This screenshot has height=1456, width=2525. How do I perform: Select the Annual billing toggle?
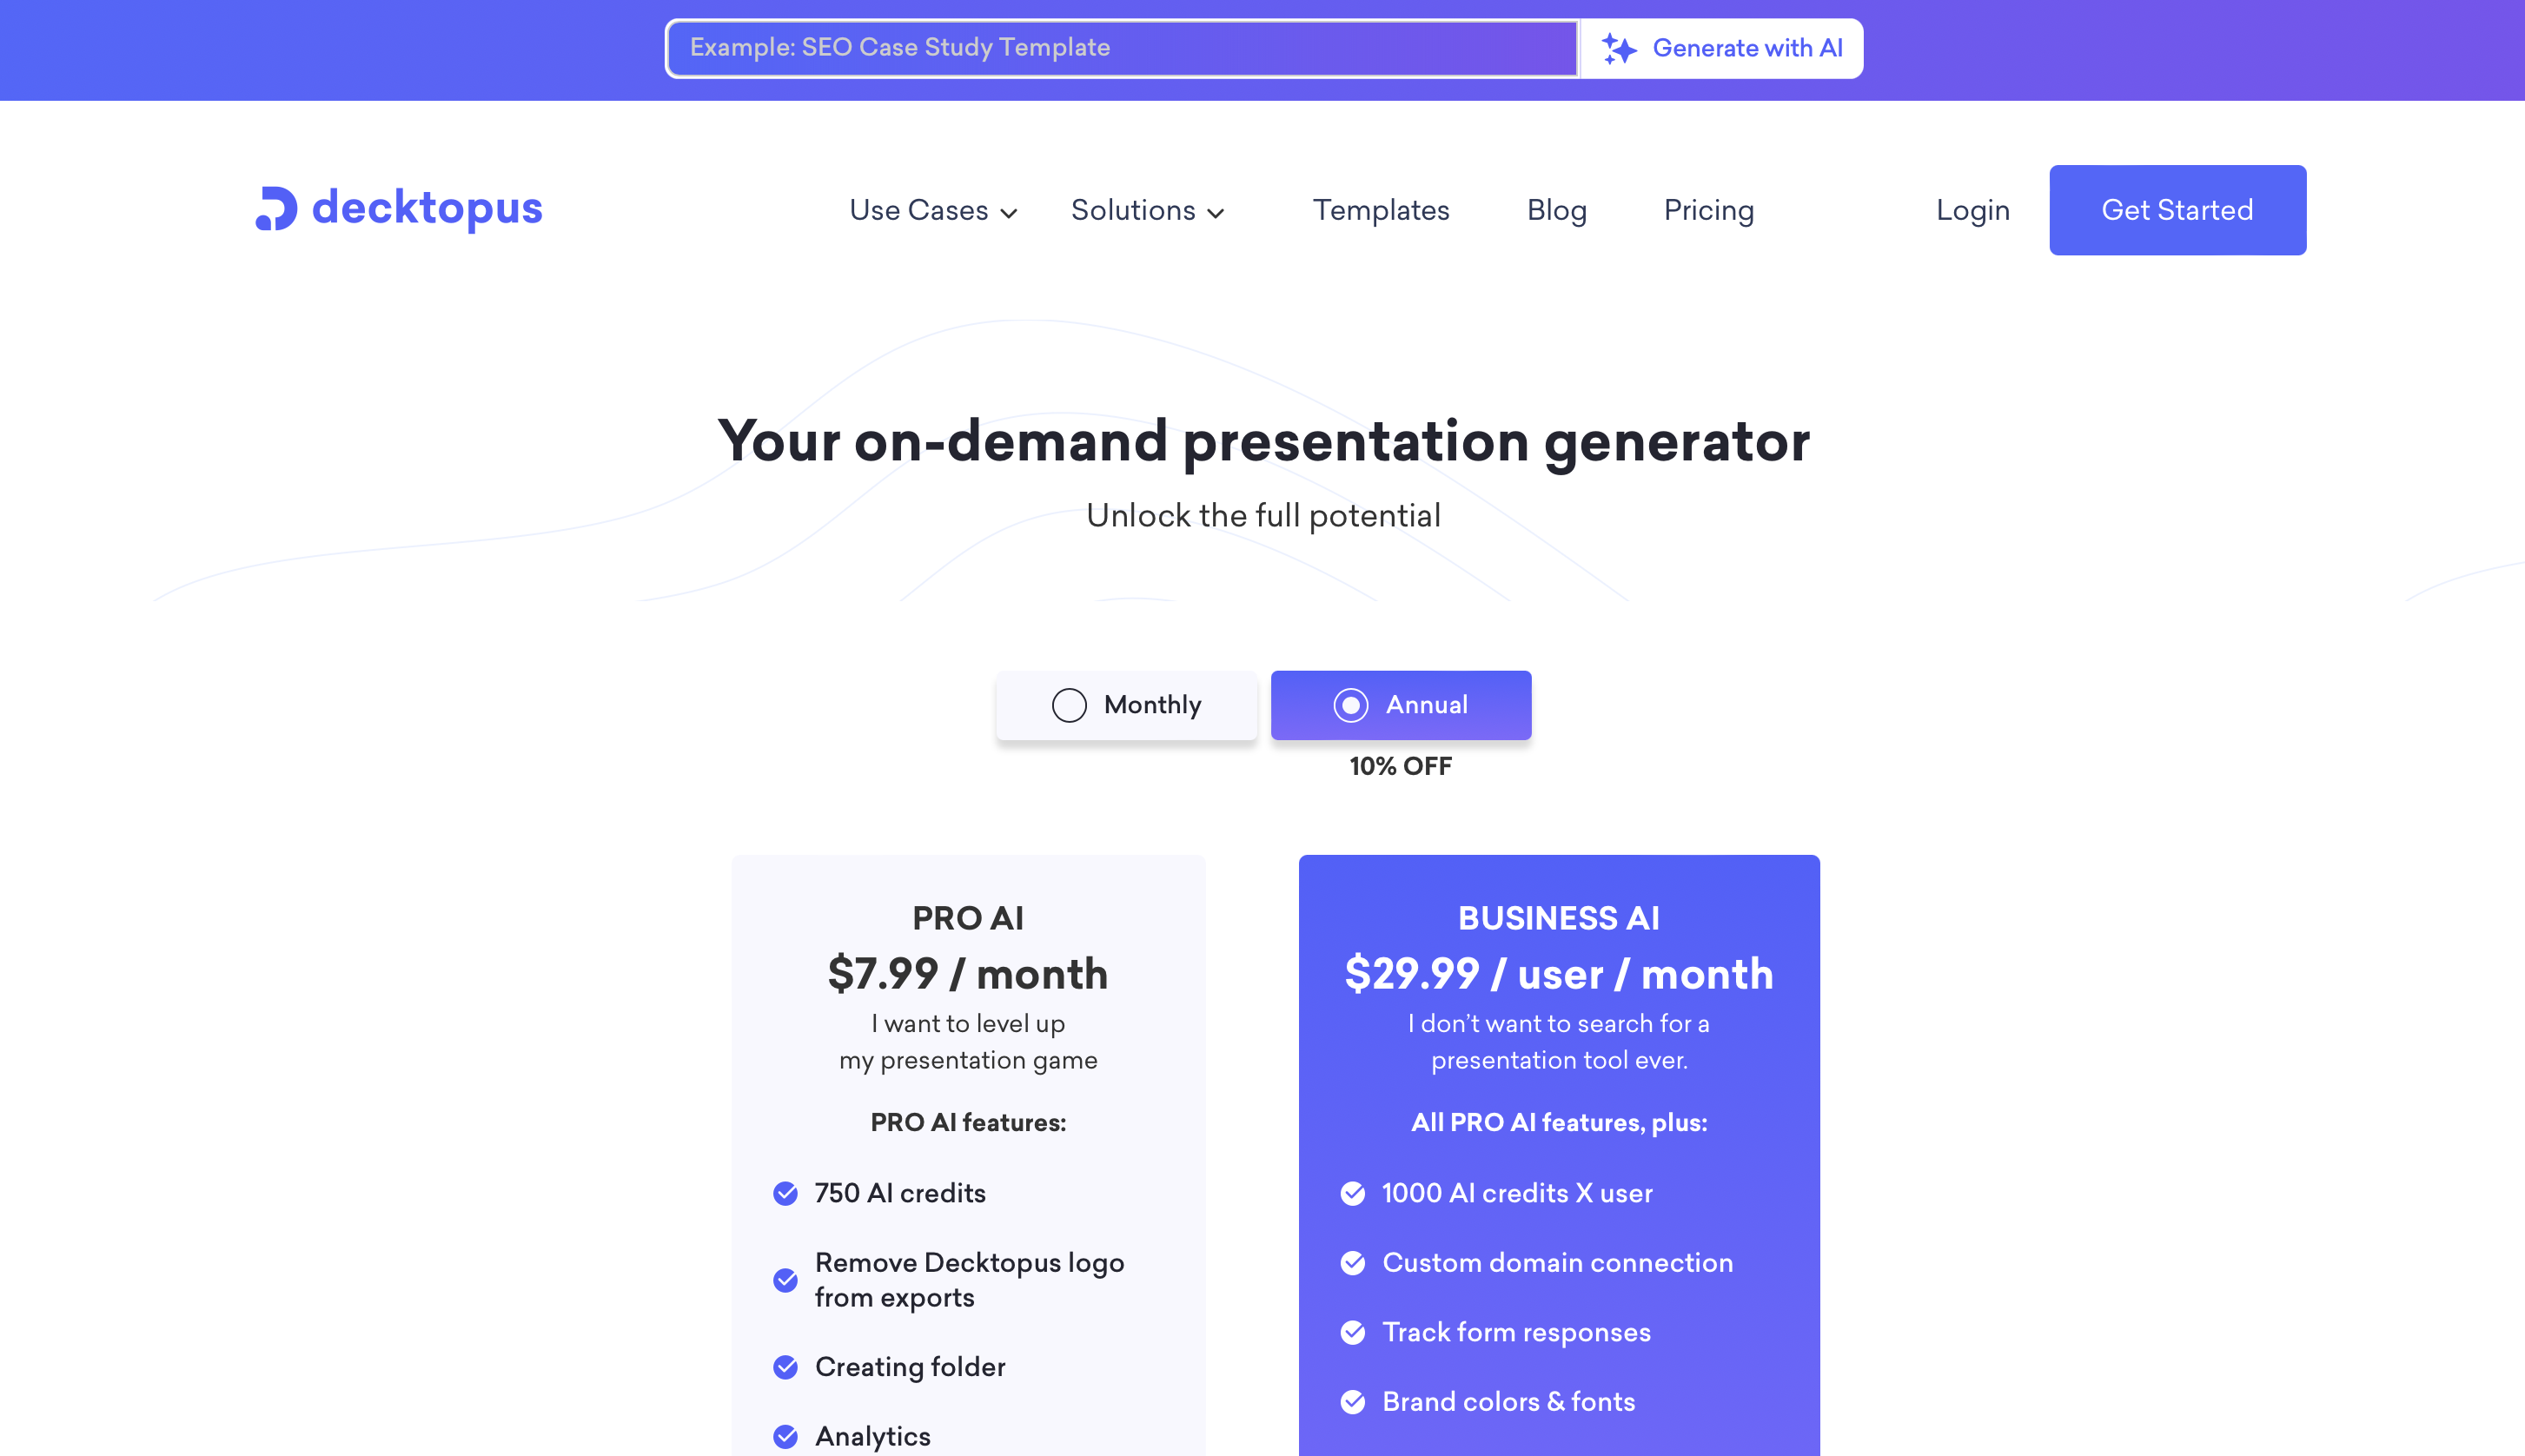[x=1402, y=705]
